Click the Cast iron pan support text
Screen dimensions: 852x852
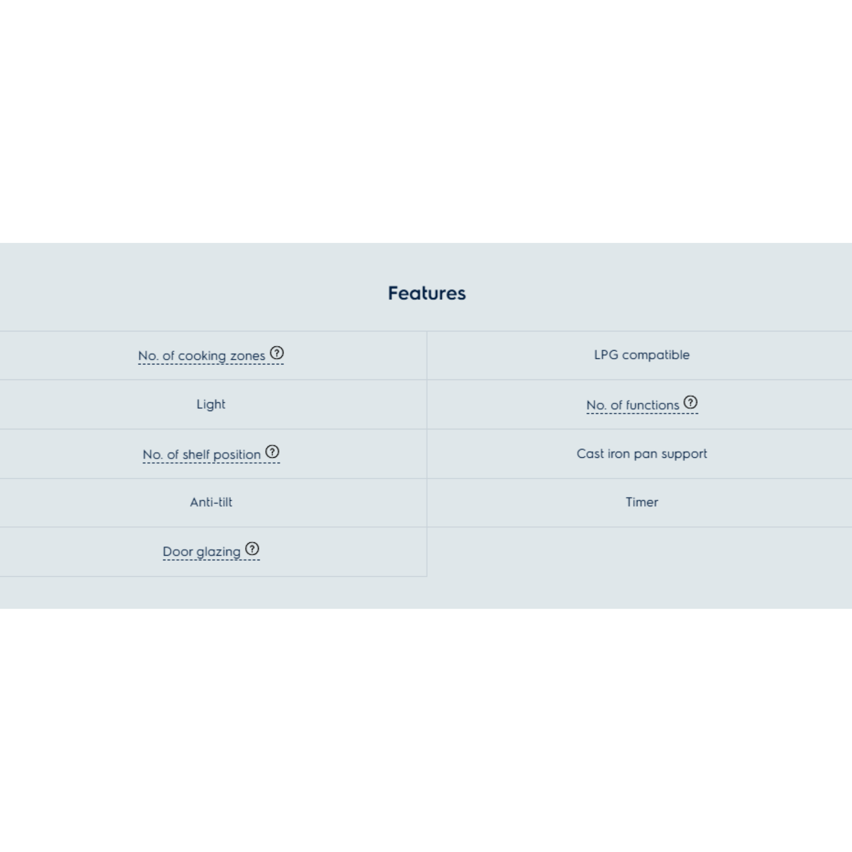[x=641, y=454]
